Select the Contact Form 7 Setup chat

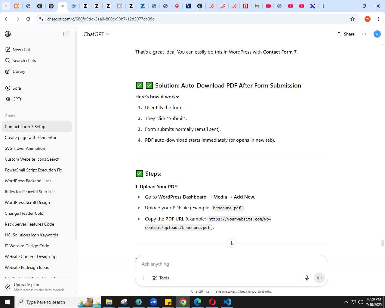(x=37, y=127)
